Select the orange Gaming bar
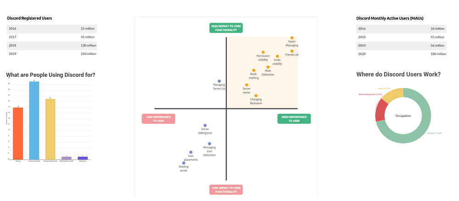The height and width of the screenshot is (201, 459). pyautogui.click(x=18, y=134)
